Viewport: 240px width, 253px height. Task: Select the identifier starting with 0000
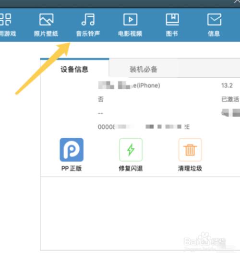[x=144, y=127]
